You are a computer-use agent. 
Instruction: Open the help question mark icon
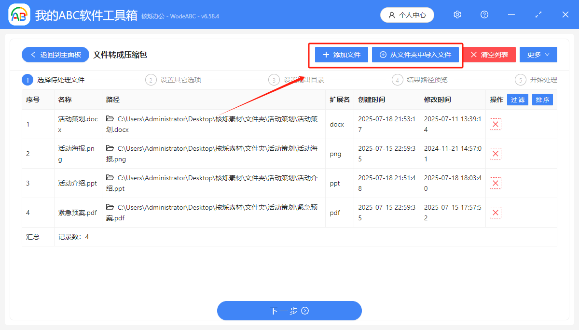pyautogui.click(x=484, y=14)
